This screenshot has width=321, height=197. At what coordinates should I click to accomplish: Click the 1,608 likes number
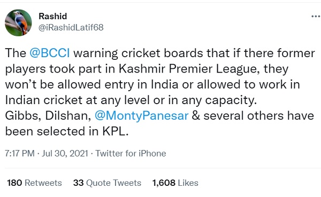click(164, 183)
